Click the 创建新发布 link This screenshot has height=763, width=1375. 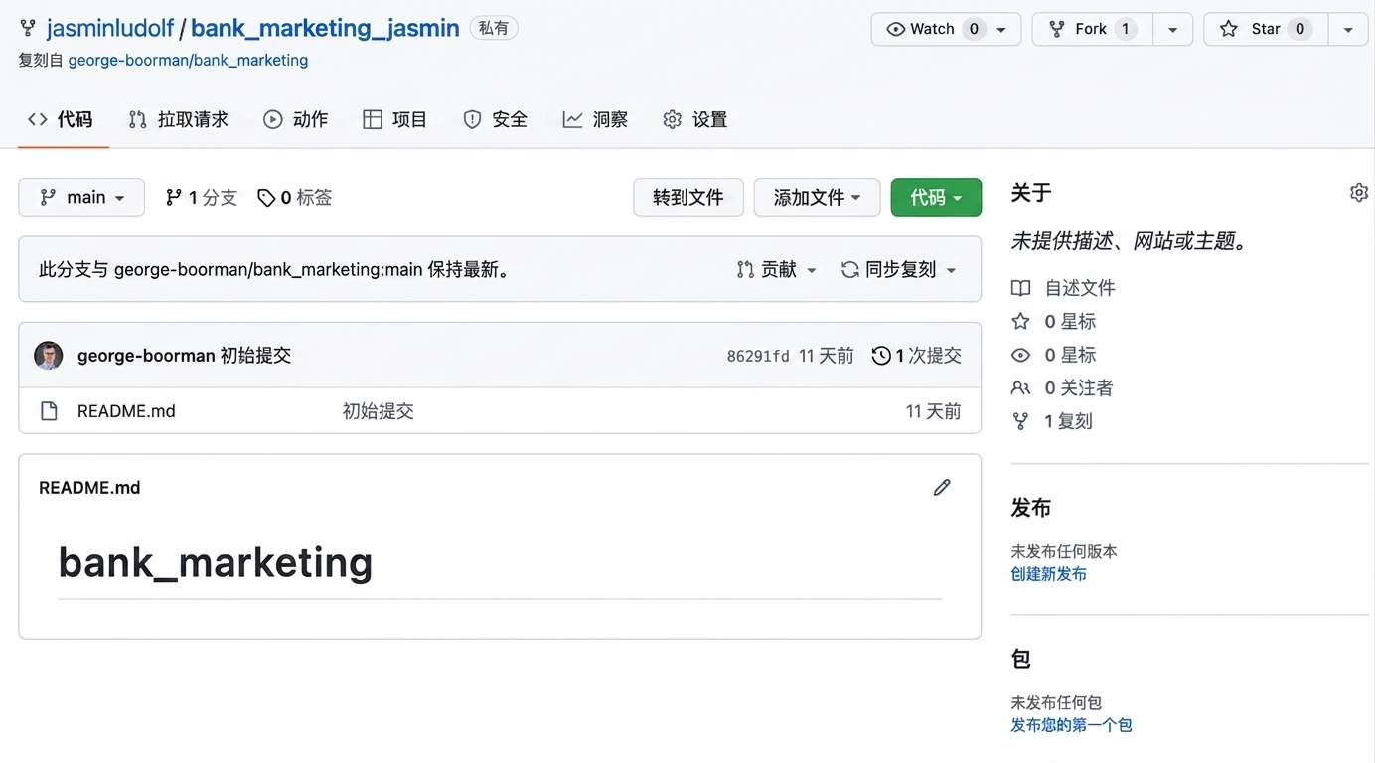click(1049, 574)
